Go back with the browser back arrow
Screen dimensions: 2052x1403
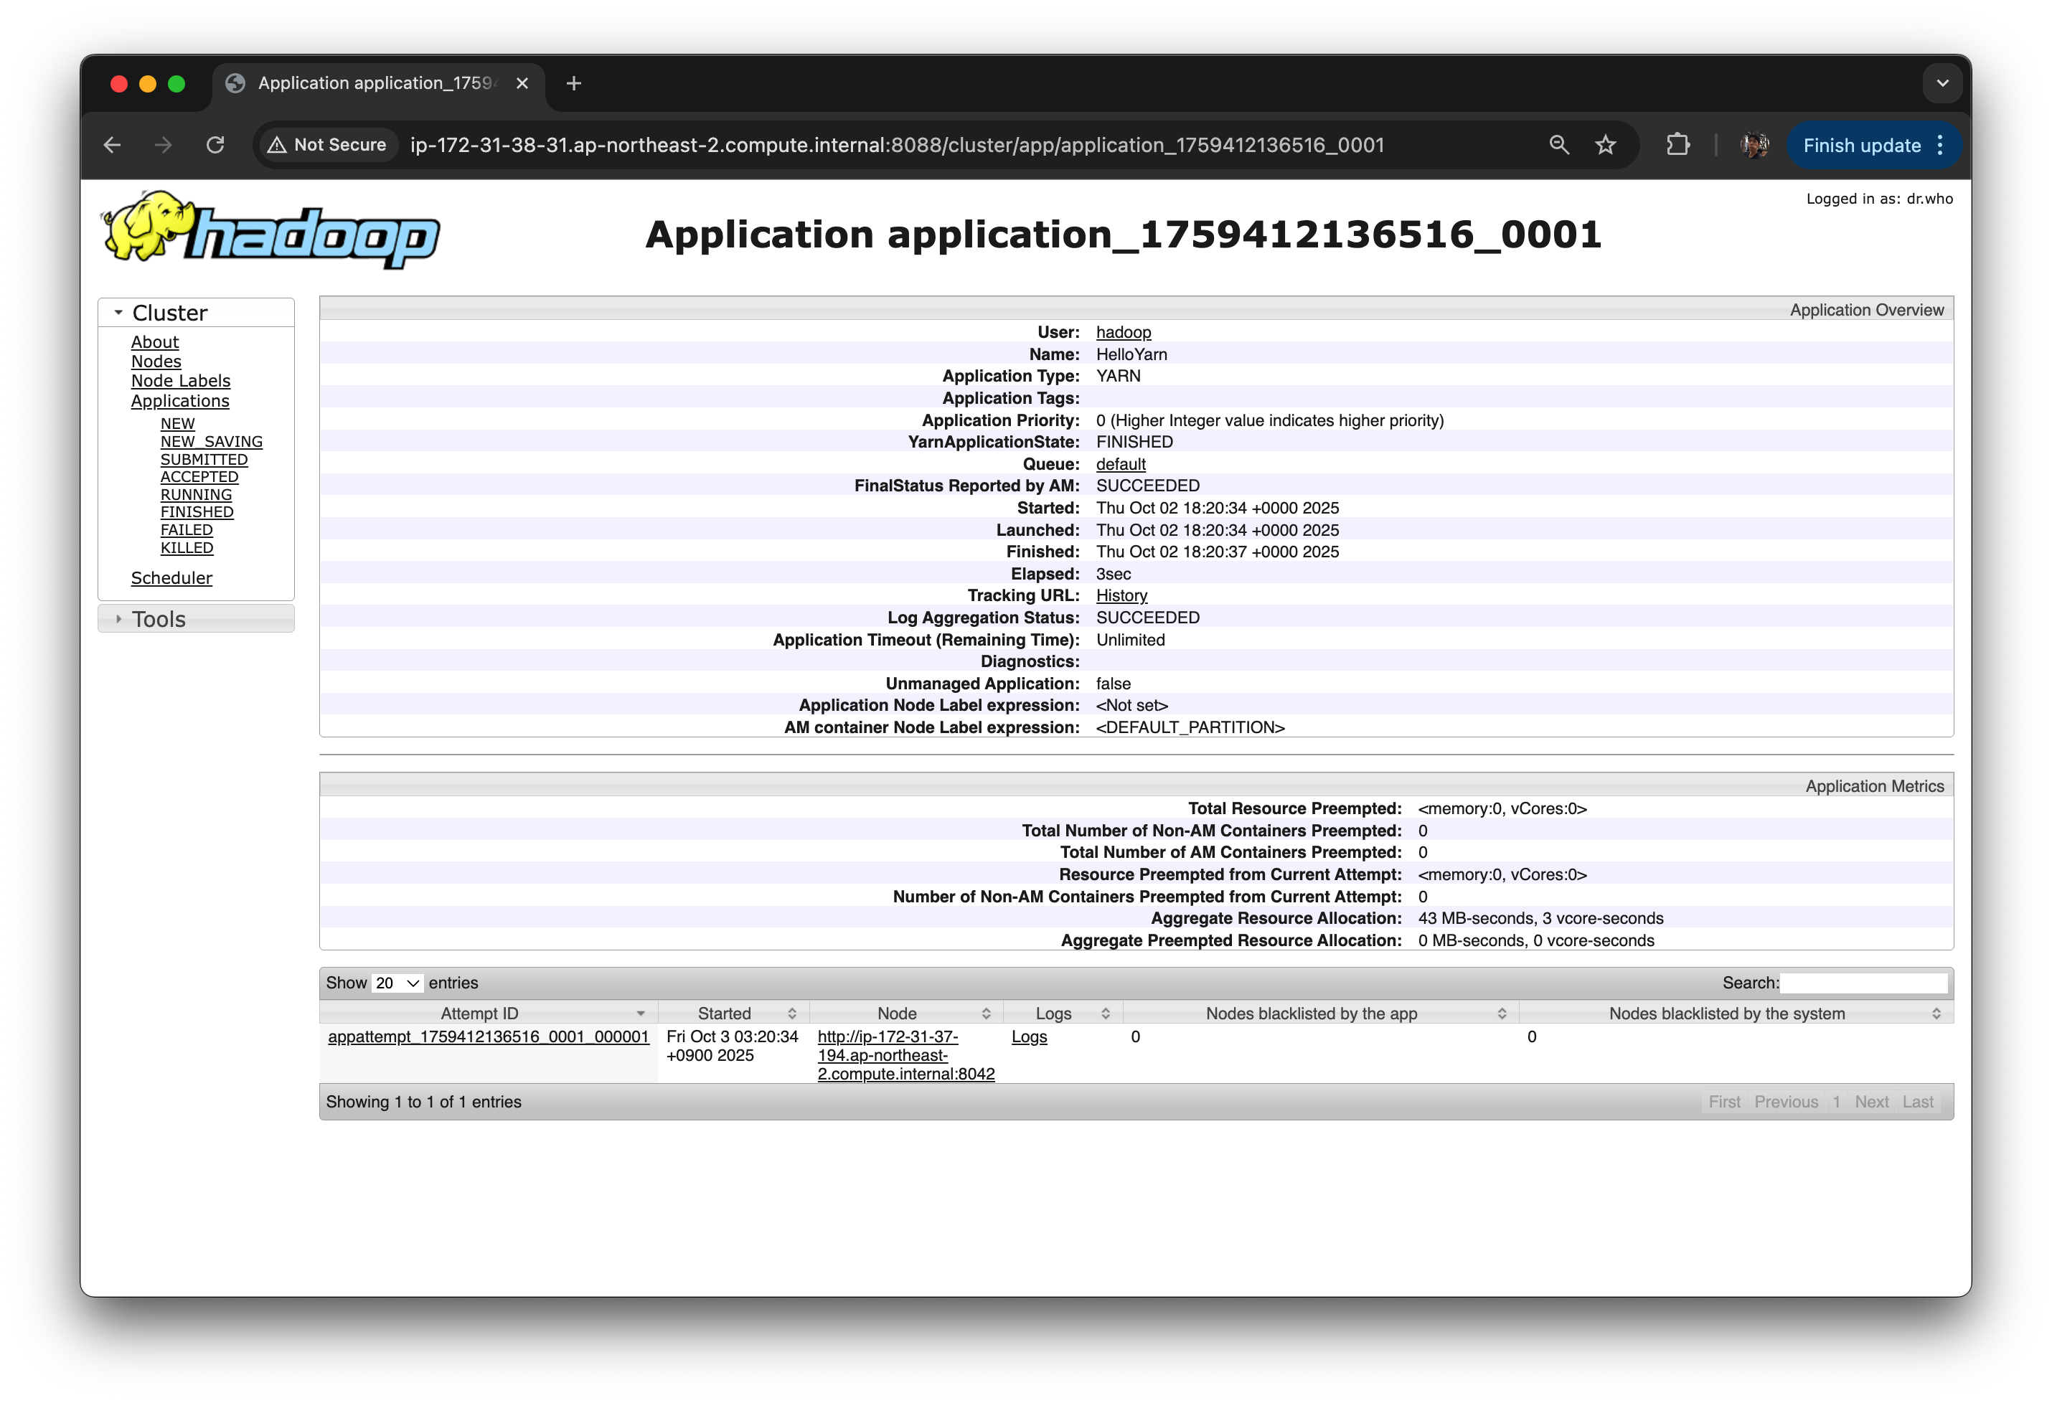pyautogui.click(x=112, y=145)
